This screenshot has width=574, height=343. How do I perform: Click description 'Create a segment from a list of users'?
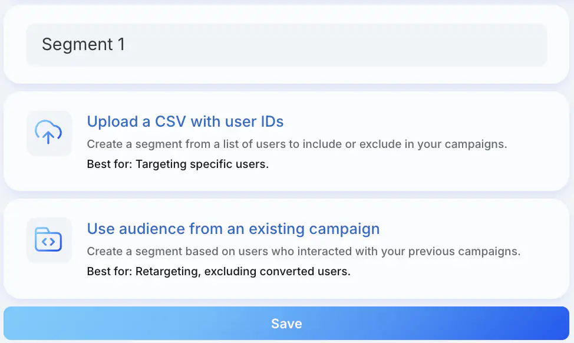click(297, 144)
